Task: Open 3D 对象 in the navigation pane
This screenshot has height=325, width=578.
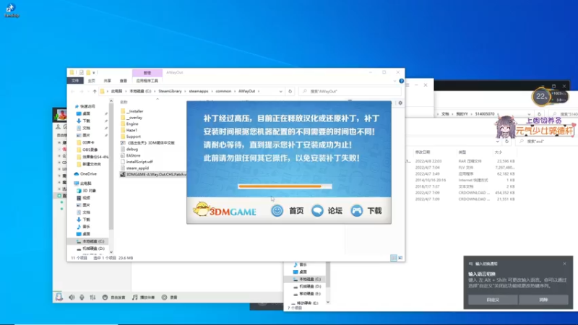Action: 87,191
